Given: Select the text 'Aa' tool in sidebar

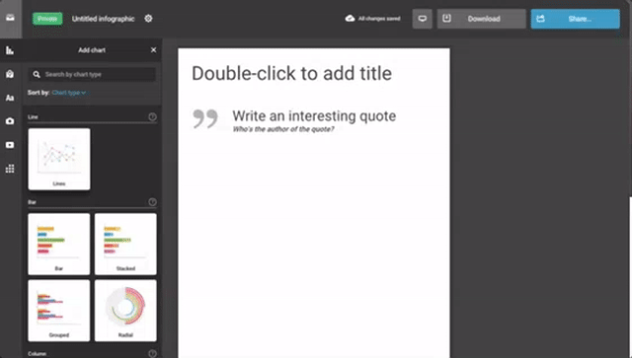Looking at the screenshot, I should [x=10, y=98].
